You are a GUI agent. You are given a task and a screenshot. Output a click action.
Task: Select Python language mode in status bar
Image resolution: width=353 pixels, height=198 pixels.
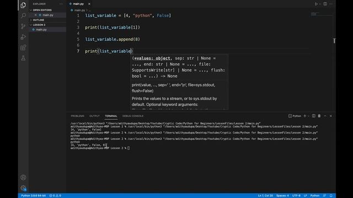click(315, 196)
